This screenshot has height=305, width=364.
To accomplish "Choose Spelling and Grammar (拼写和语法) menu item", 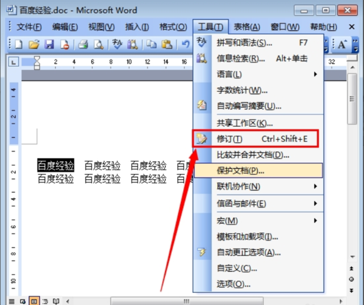I will (258, 43).
